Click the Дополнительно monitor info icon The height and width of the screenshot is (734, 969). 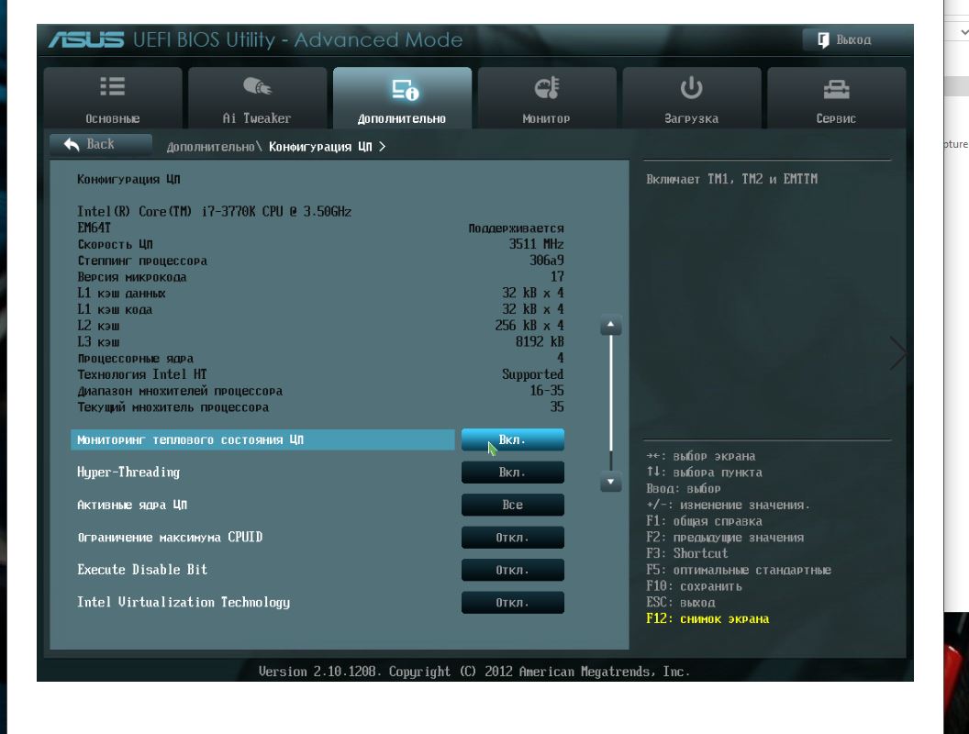[x=406, y=90]
